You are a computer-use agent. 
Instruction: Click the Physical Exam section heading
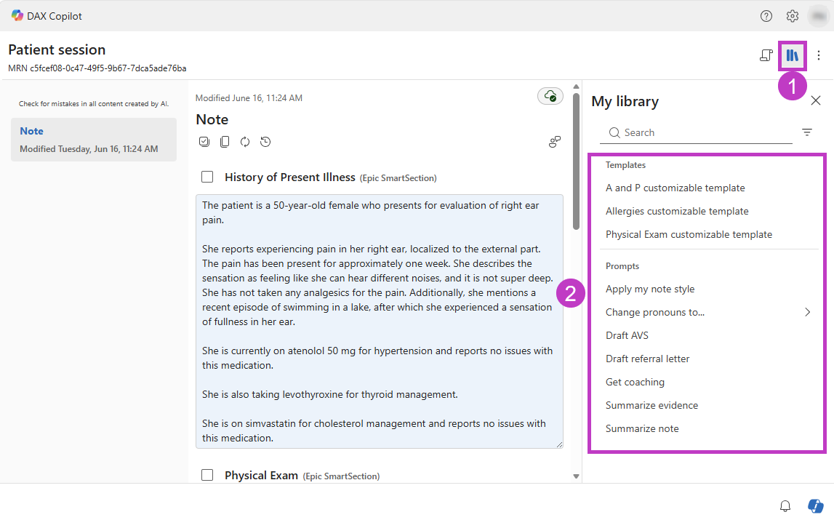point(261,476)
